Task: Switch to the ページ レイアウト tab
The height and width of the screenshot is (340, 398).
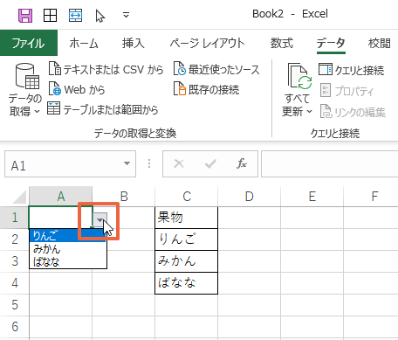Action: click(207, 44)
